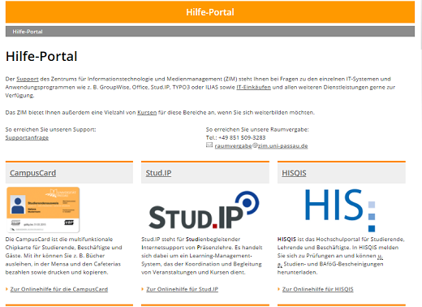Click the raumvergabe@zim.uni-passau.de email link
This screenshot has width=422, height=307.
pos(261,146)
